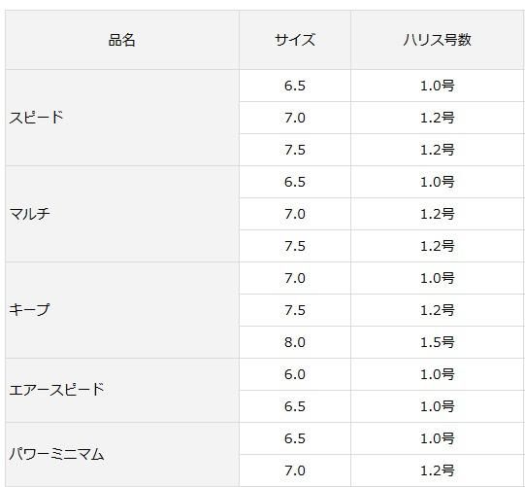This screenshot has width=525, height=487.
Task: Click size 7.5 in the スピード group
Action: tap(295, 150)
